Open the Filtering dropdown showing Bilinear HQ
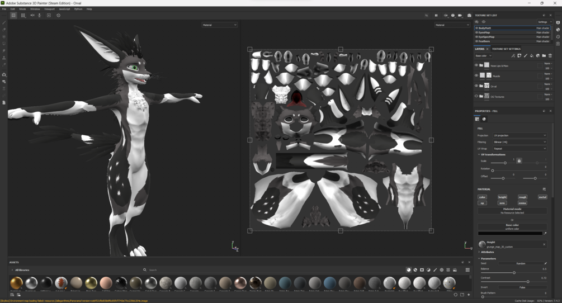The image size is (562, 303). click(520, 142)
